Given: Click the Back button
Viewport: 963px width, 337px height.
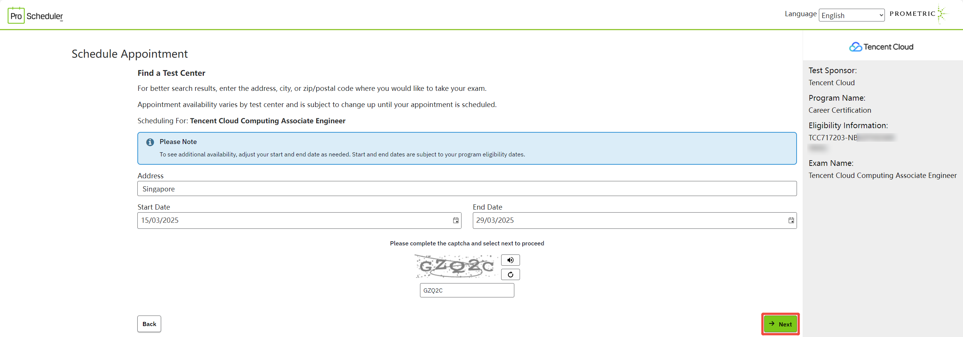Looking at the screenshot, I should coord(149,324).
